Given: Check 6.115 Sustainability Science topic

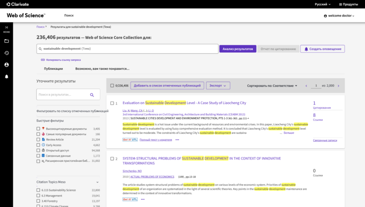Looking at the screenshot, I should pyautogui.click(x=38, y=190).
